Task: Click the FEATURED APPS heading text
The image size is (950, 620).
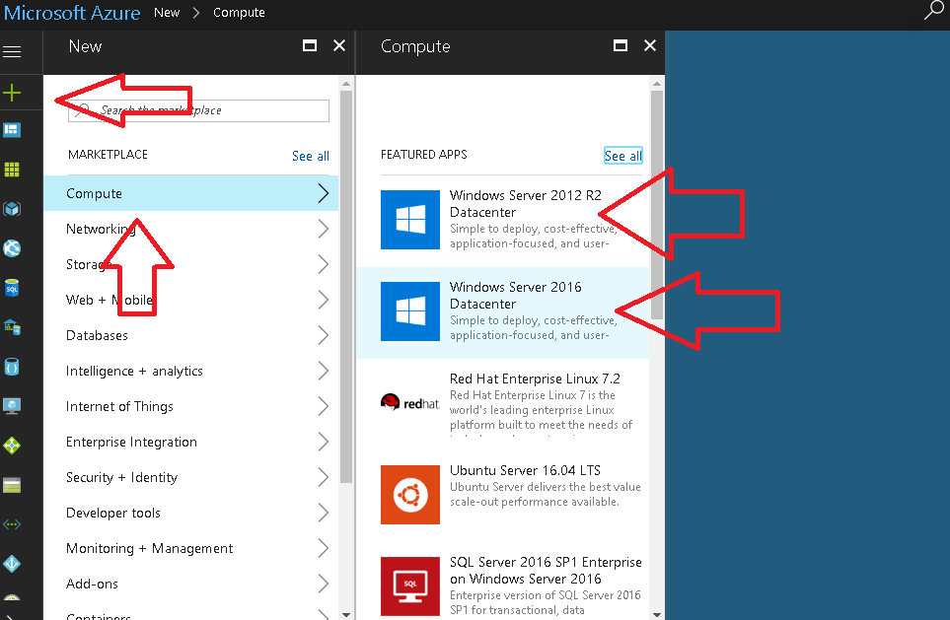Action: tap(424, 155)
